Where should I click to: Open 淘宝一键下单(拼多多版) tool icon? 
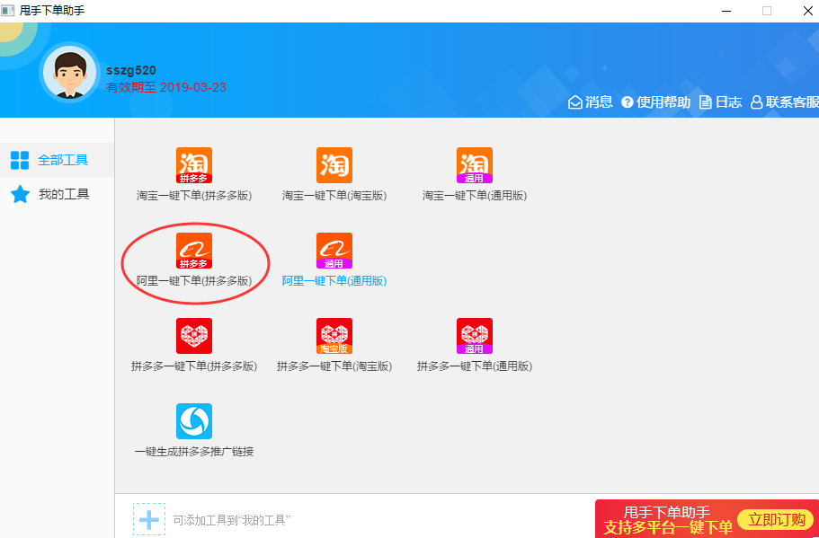pos(194,165)
